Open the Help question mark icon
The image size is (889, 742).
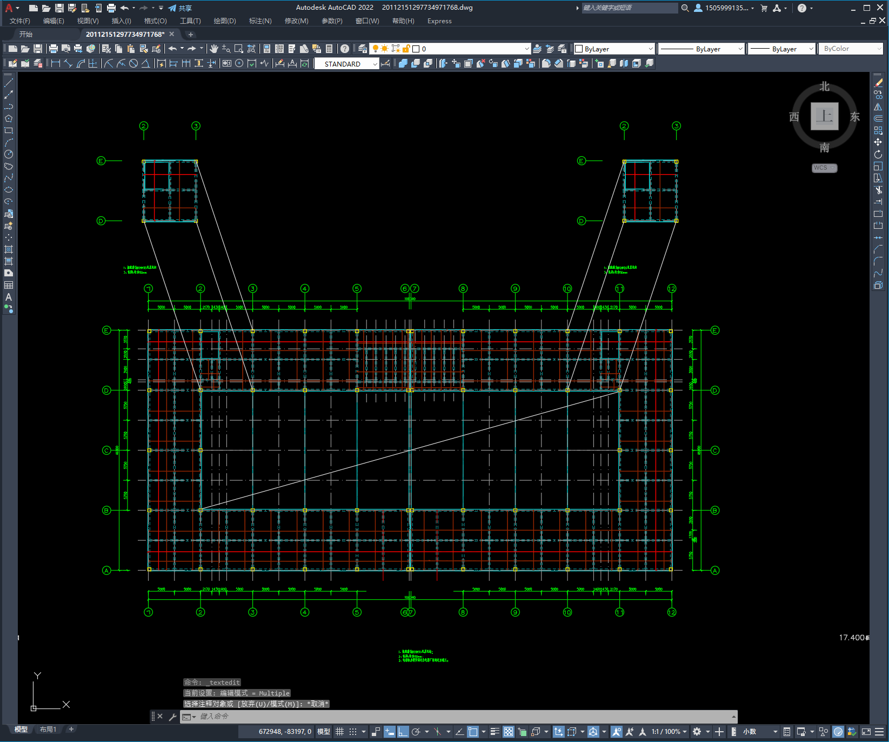click(345, 49)
